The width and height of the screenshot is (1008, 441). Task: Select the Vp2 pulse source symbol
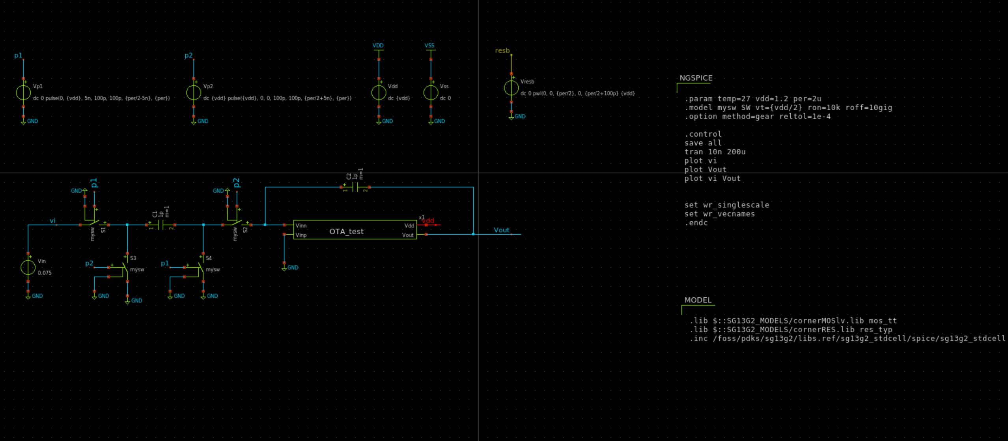pyautogui.click(x=194, y=93)
